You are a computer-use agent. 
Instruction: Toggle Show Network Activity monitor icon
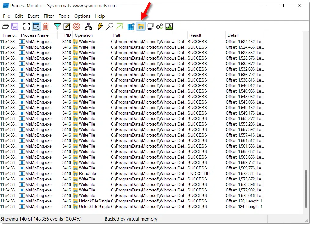coord(150,26)
